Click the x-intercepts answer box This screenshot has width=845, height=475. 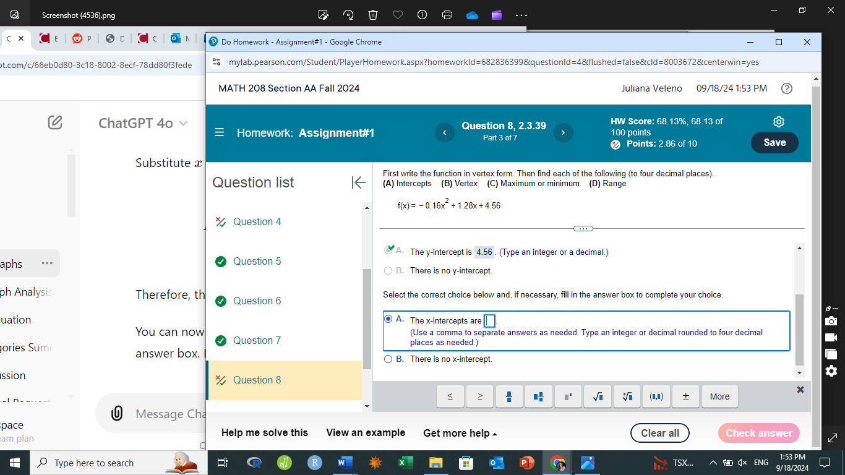pyautogui.click(x=490, y=321)
